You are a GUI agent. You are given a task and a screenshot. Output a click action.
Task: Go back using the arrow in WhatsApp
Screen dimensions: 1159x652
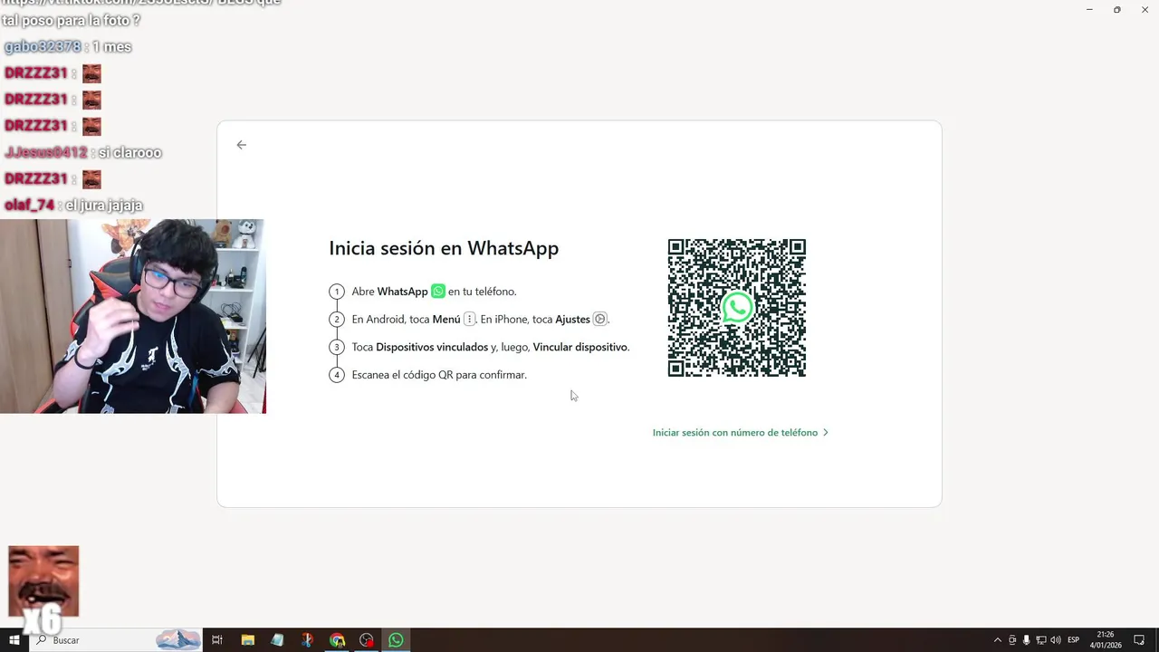click(241, 145)
